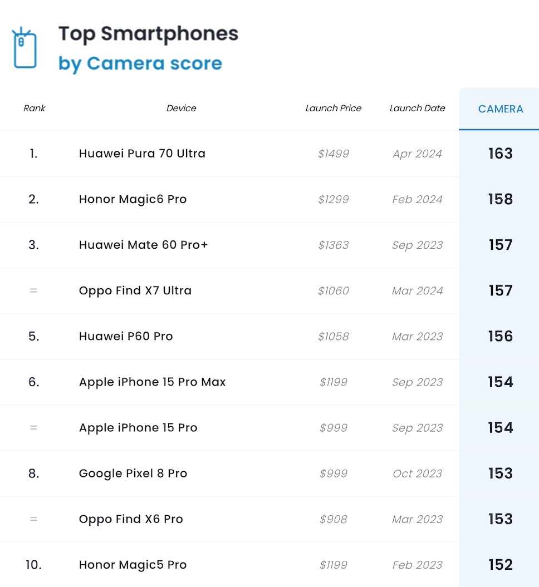Click the 163 camera score
The width and height of the screenshot is (539, 587).
[x=500, y=154]
